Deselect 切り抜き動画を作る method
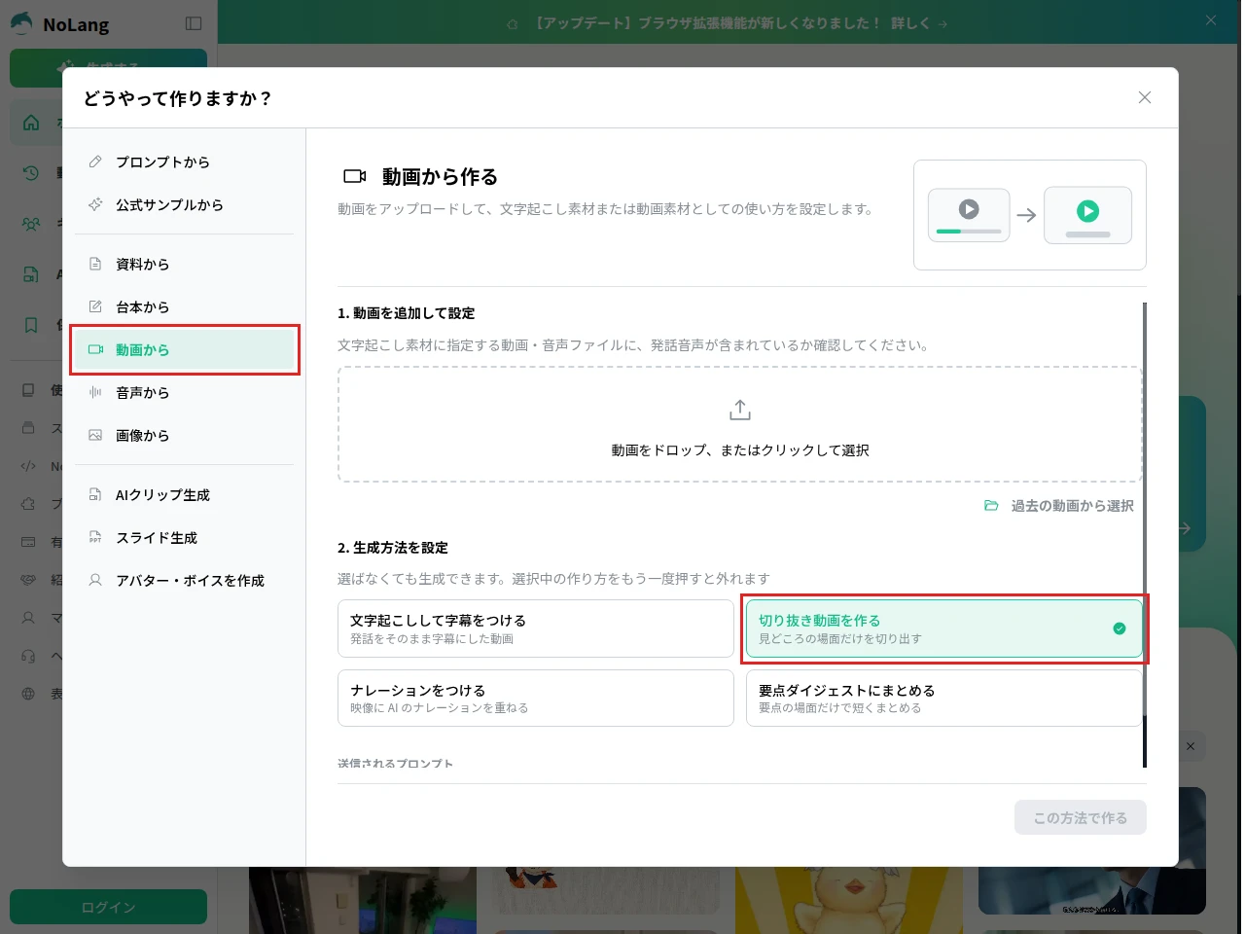This screenshot has width=1245, height=934. tap(943, 629)
